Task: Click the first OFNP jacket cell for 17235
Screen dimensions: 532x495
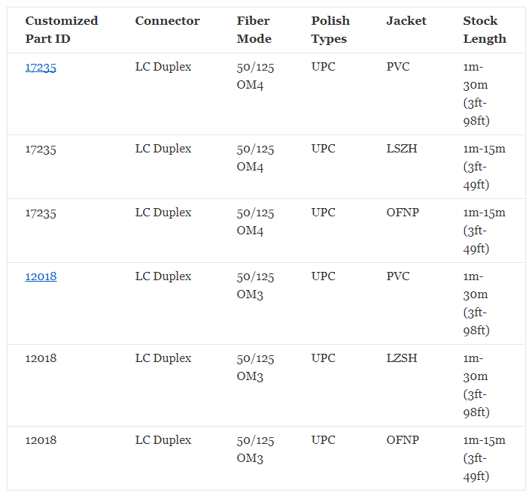Action: point(403,213)
